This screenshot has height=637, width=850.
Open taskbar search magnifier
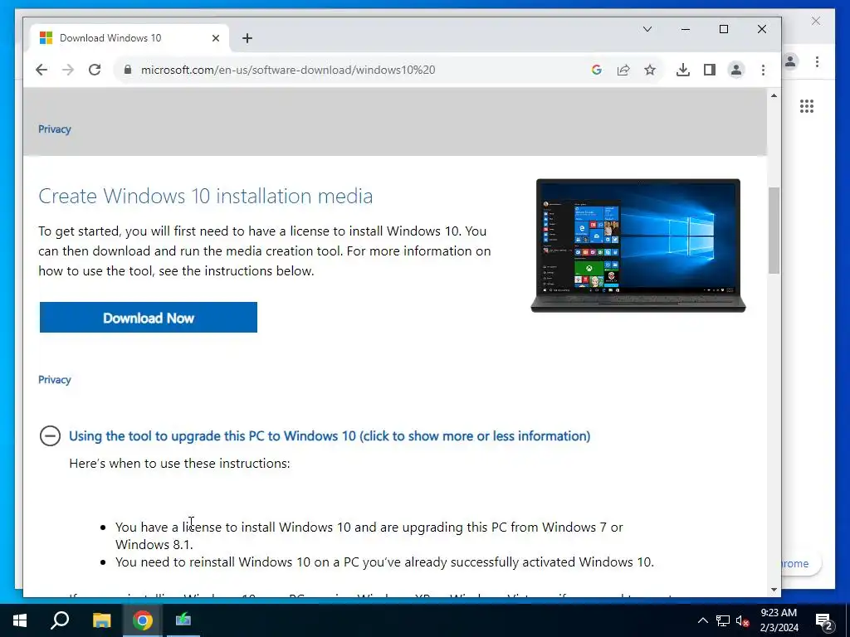pos(60,620)
